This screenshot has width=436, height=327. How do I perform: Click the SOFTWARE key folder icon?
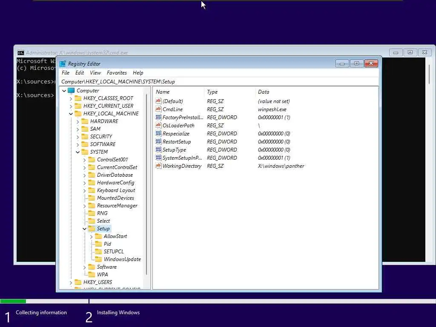[85, 144]
